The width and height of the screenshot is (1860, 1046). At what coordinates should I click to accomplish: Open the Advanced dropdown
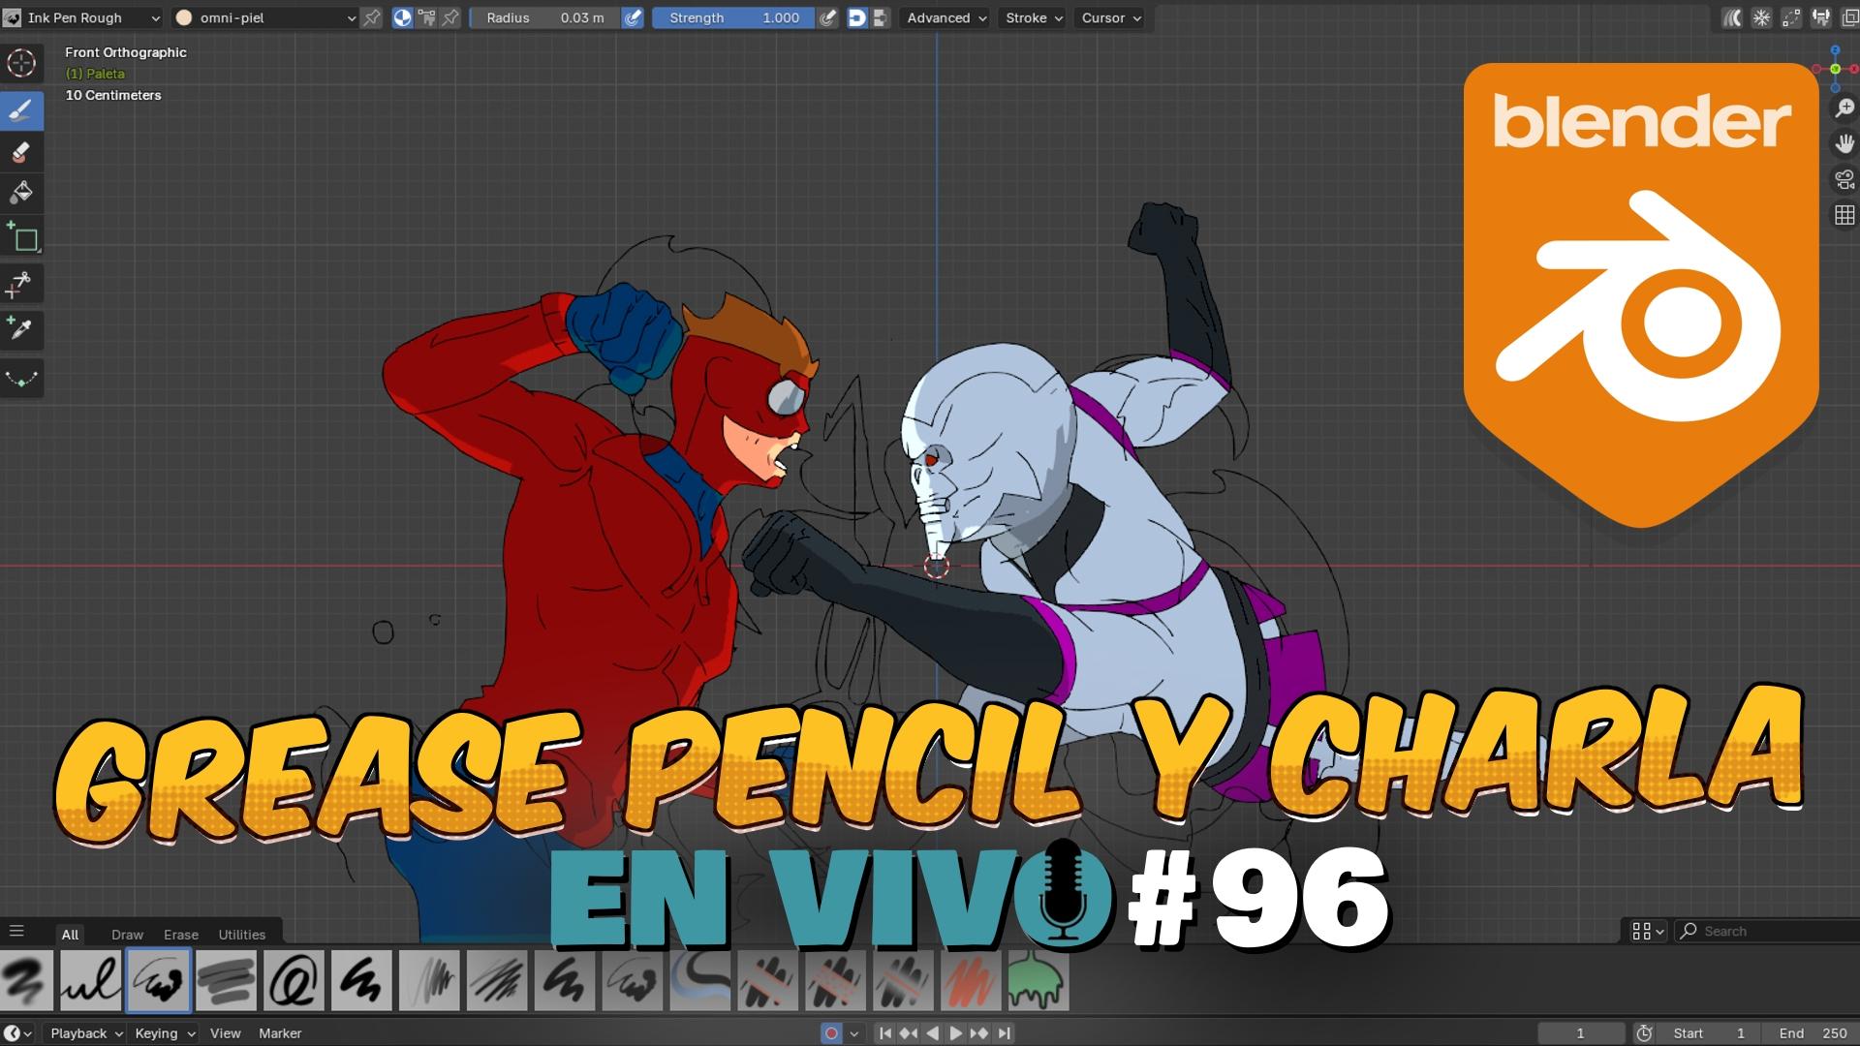coord(945,17)
